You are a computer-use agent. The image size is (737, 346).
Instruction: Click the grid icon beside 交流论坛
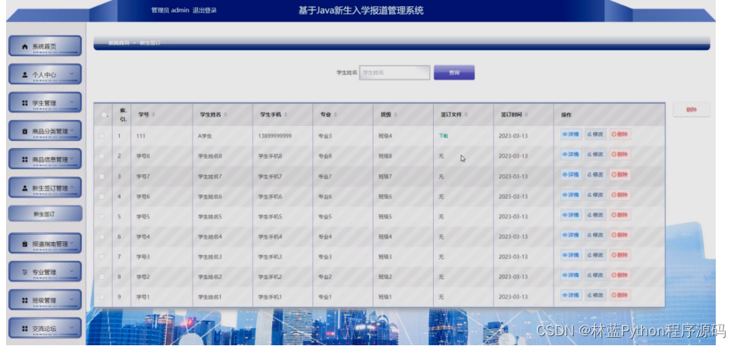pos(25,329)
